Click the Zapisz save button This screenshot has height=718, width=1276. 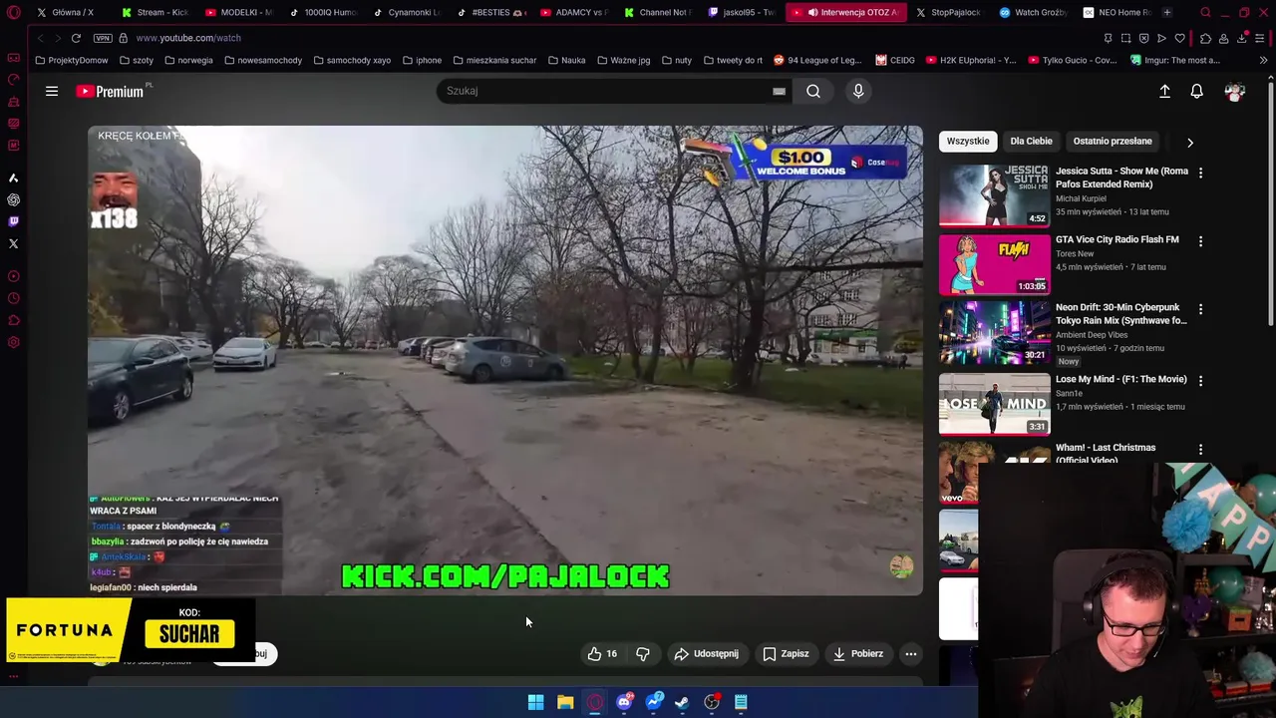click(x=786, y=653)
